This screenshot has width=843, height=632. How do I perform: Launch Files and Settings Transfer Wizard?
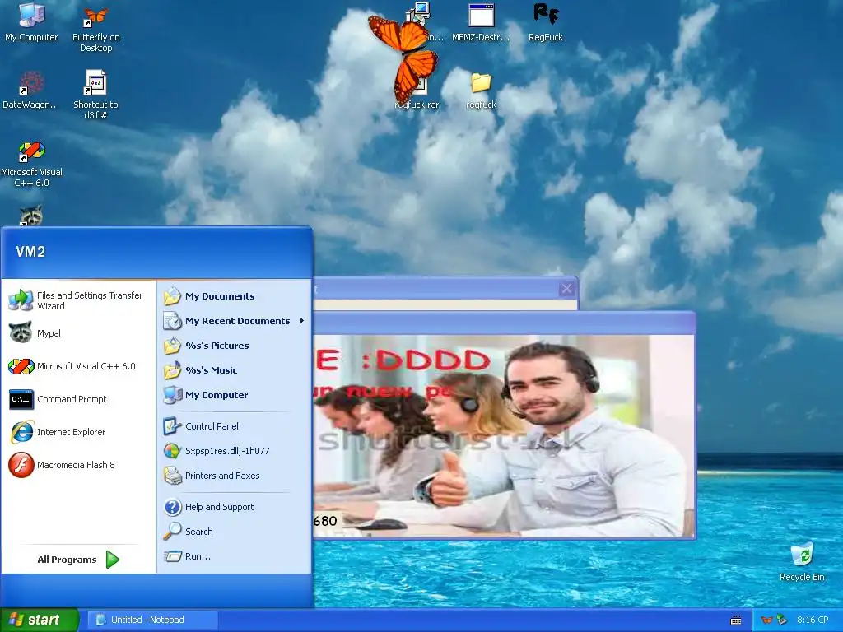[78, 300]
